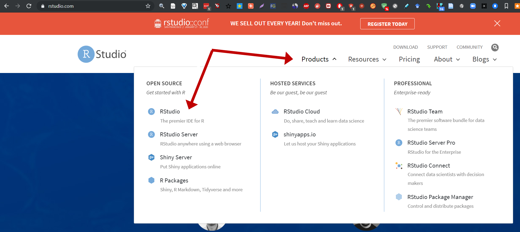Visit the COMMUNITY page

[x=469, y=47]
